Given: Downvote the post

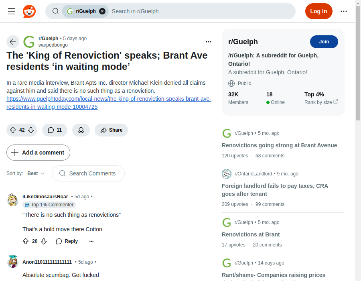Looking at the screenshot, I should 31,130.
